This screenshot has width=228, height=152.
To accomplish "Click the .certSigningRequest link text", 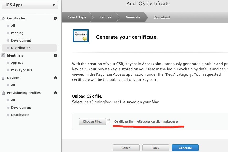I will coord(101,102).
